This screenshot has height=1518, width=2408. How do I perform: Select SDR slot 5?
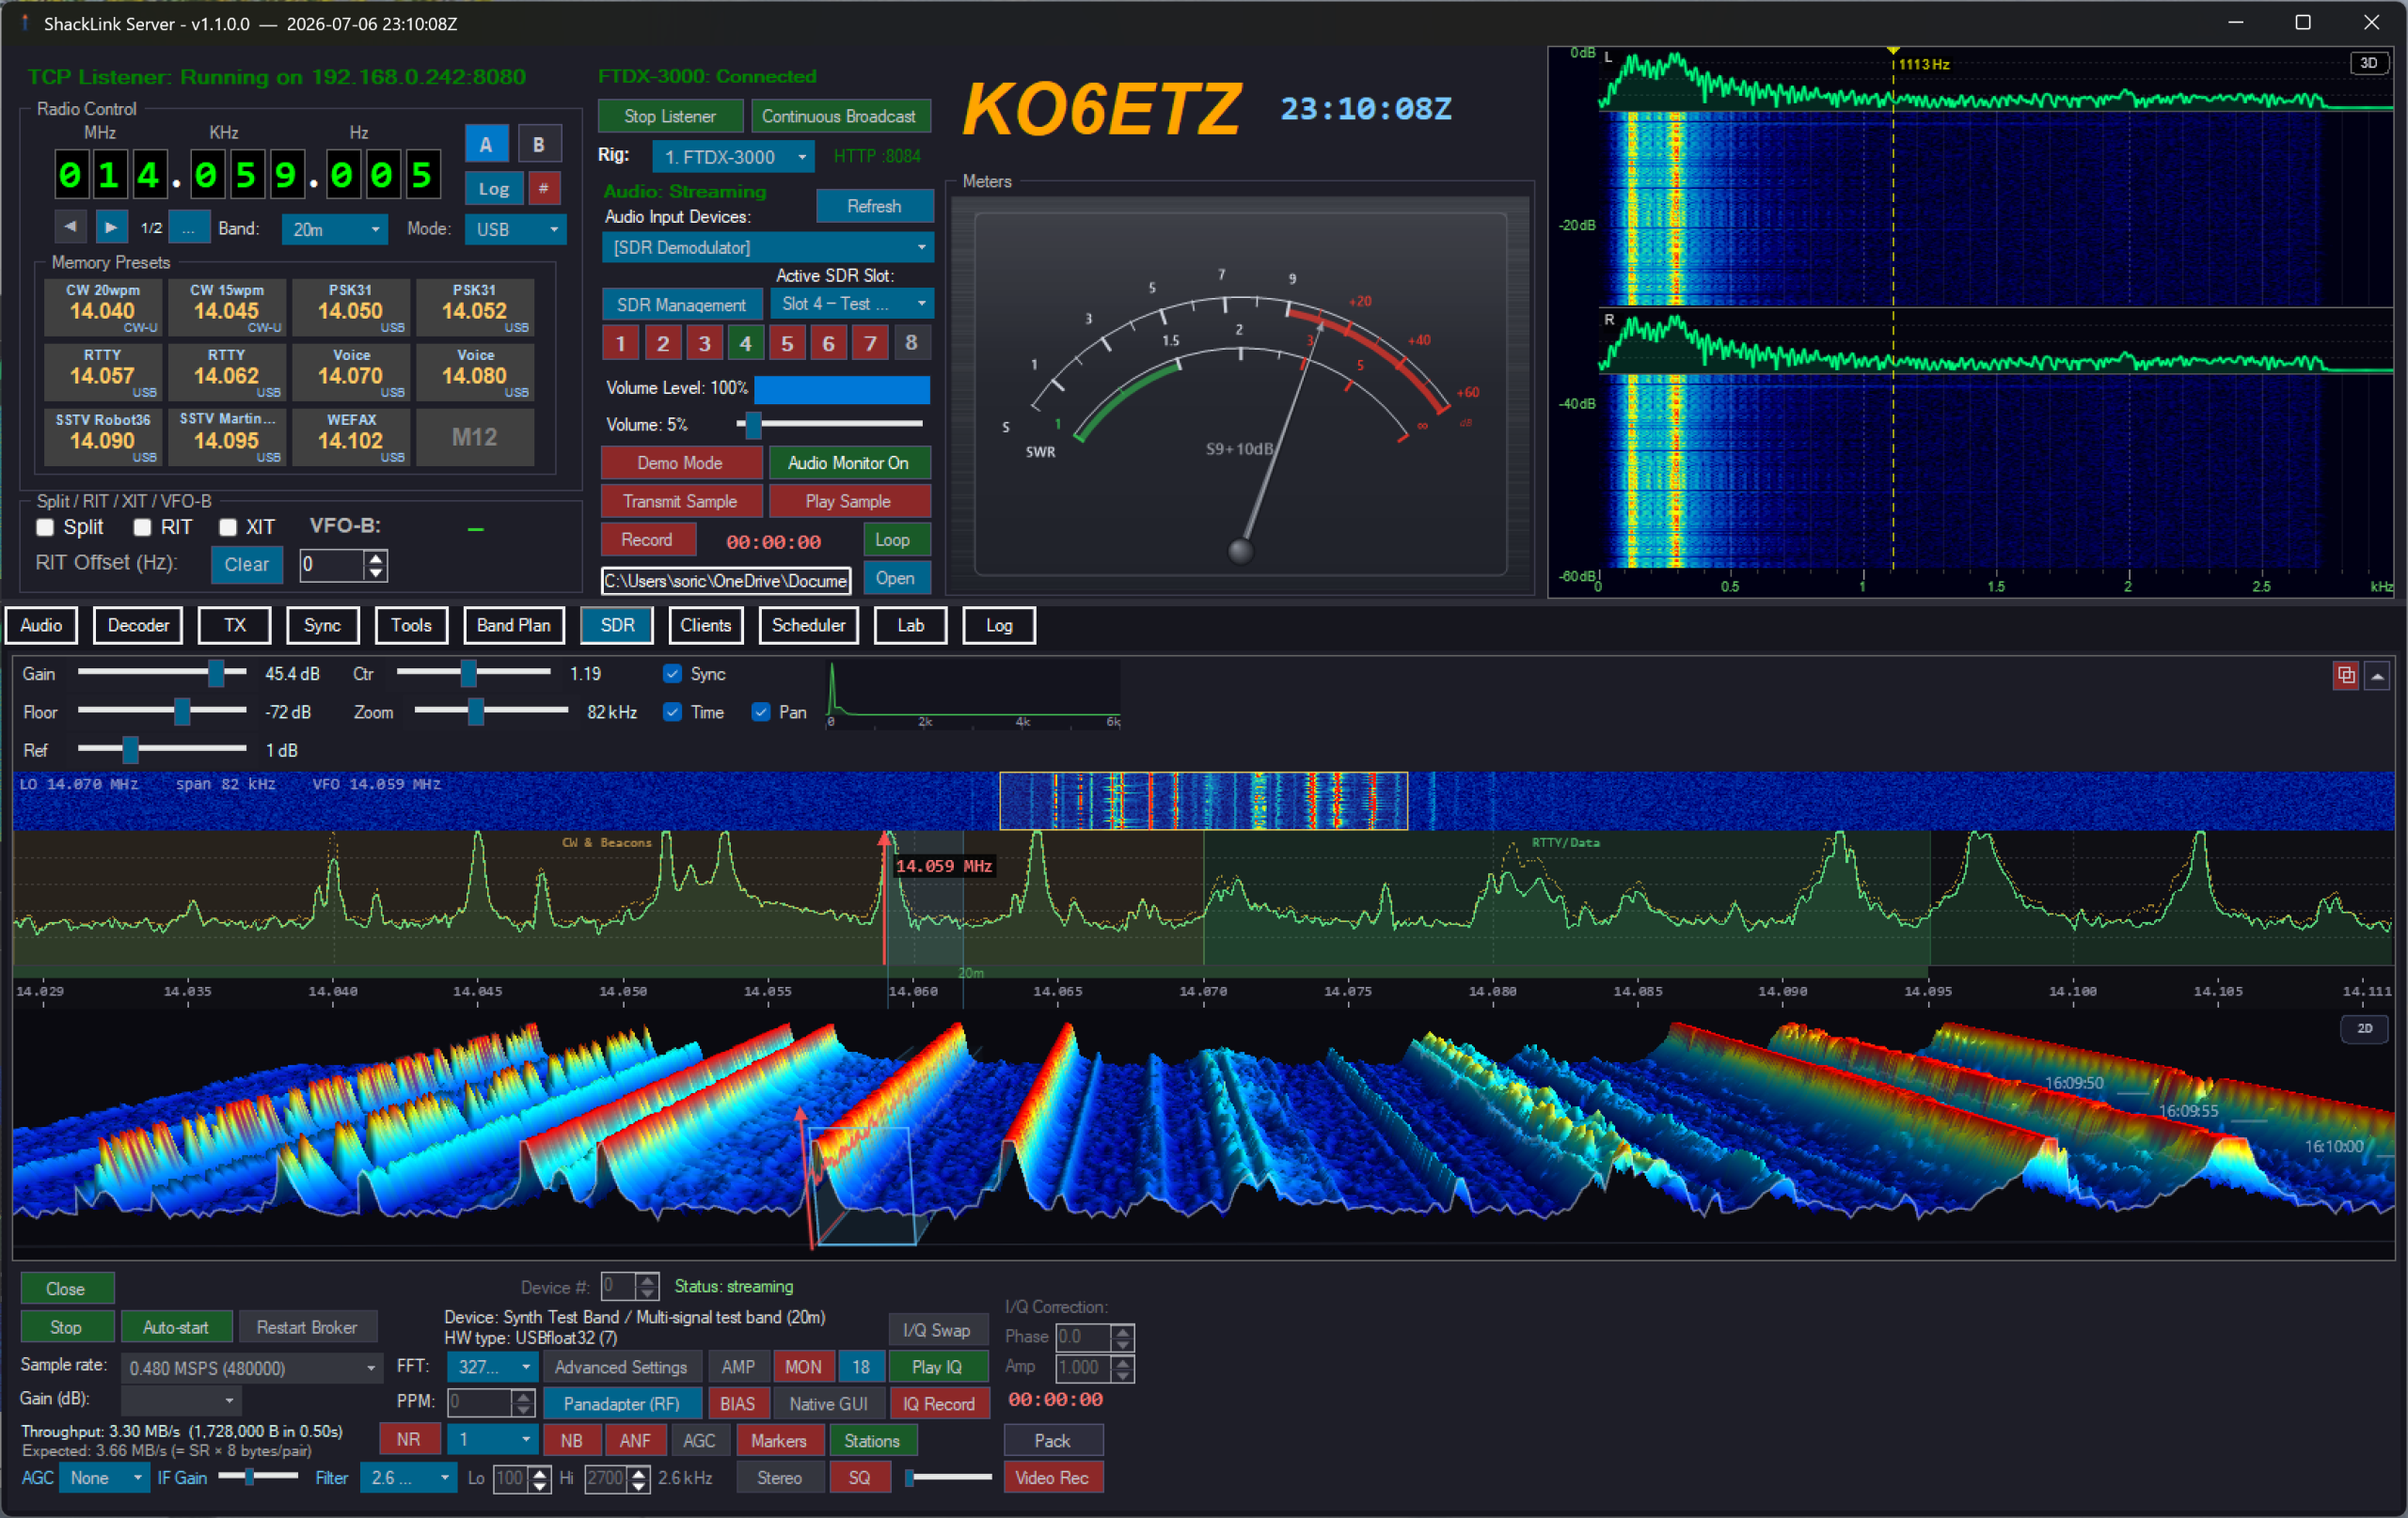[x=788, y=344]
